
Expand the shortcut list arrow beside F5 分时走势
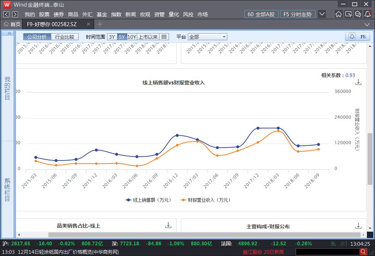[322, 14]
